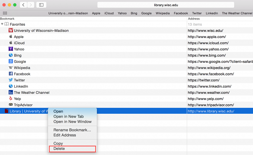Click the highlighted Library | University bookmark name

click(x=29, y=111)
